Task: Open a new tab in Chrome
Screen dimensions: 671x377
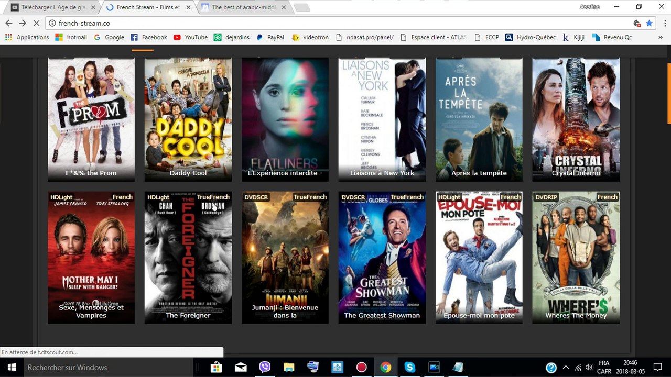Action: (302, 8)
